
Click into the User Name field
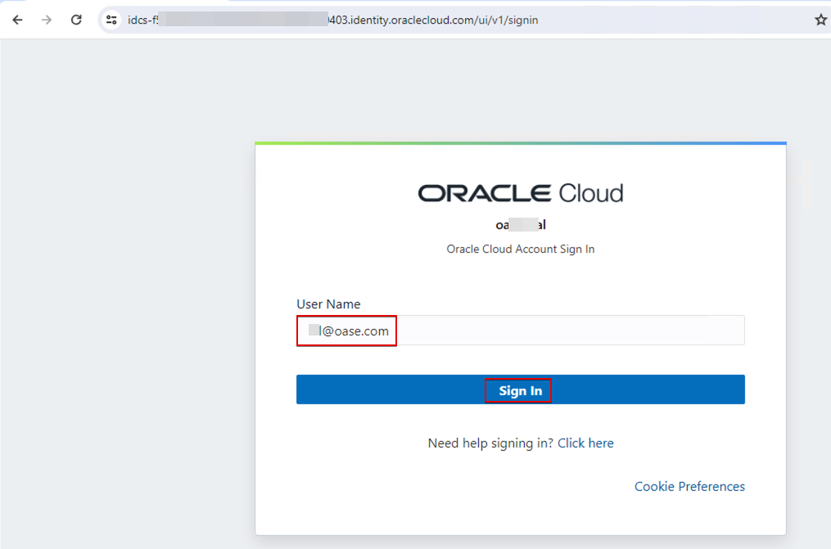point(521,331)
